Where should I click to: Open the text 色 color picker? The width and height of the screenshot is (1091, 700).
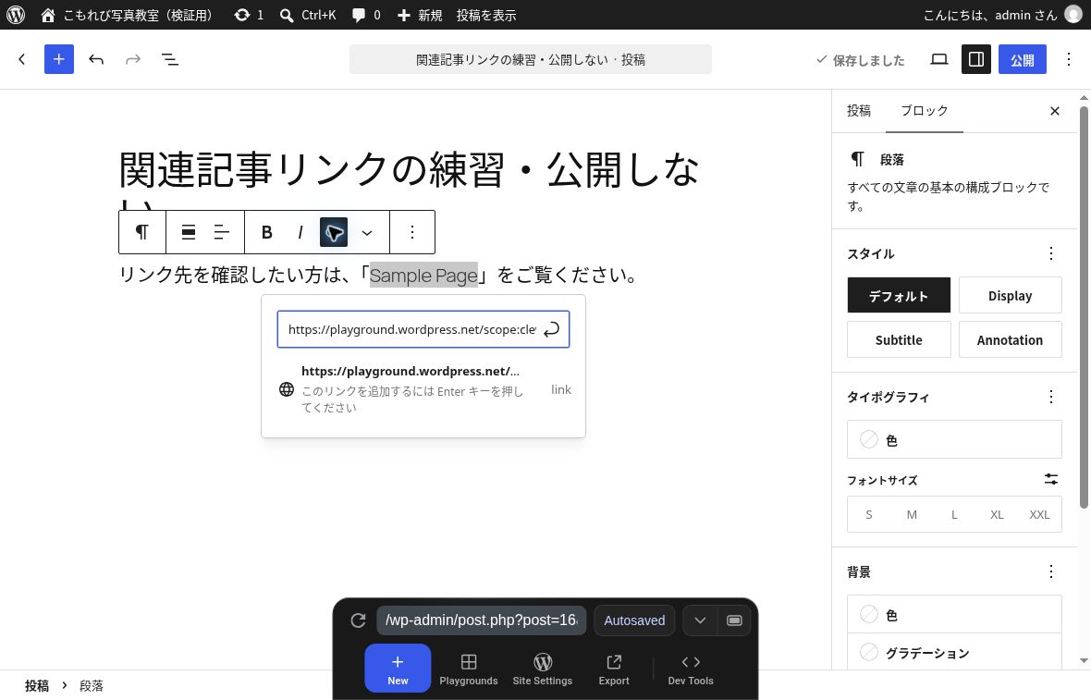tap(954, 440)
